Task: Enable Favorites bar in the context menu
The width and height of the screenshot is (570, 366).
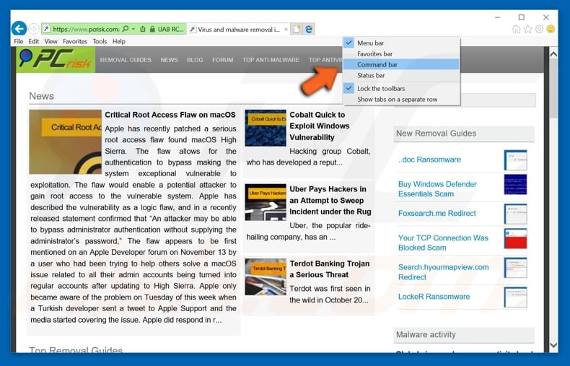Action: point(401,54)
